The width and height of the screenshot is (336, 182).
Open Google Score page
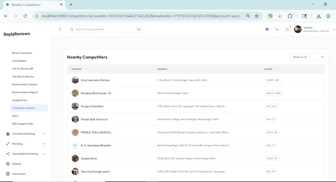point(19,100)
